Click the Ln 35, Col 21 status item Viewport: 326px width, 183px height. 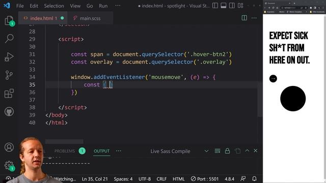click(x=95, y=179)
